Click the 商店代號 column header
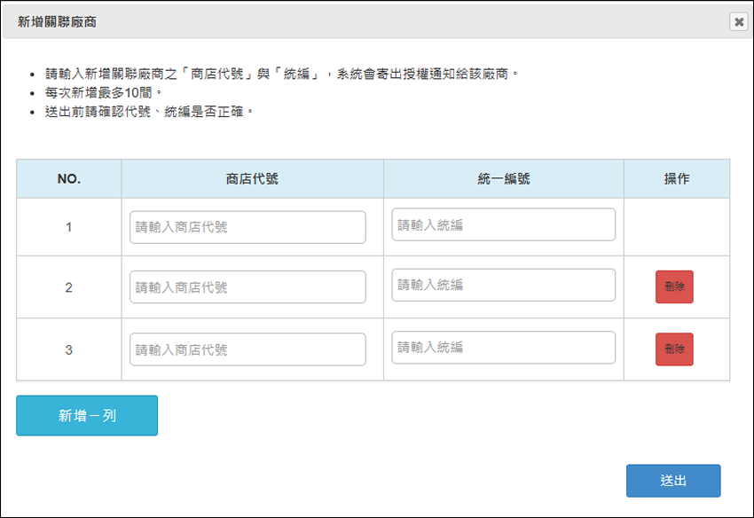Image resolution: width=754 pixels, height=518 pixels. click(x=253, y=179)
